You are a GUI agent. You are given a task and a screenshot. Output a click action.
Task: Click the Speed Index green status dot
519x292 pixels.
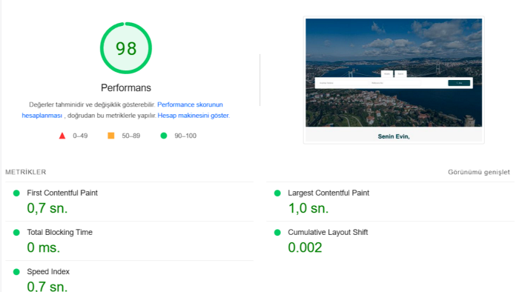pyautogui.click(x=16, y=272)
